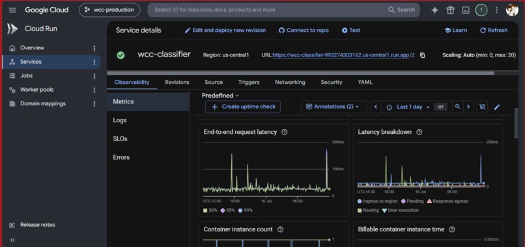Focus the resource search input field
This screenshot has height=247, width=525.
pyautogui.click(x=268, y=10)
